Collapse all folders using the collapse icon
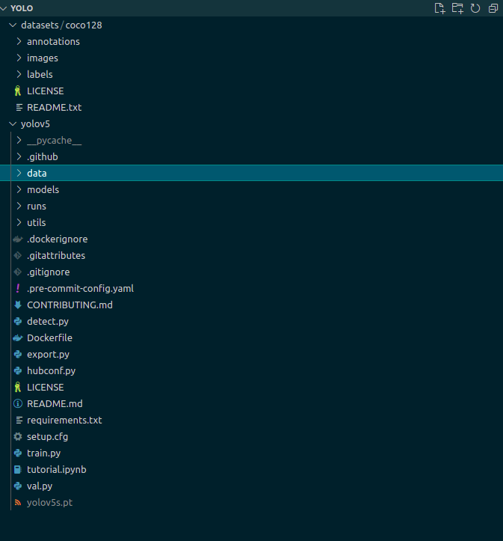503x541 pixels. 493,8
